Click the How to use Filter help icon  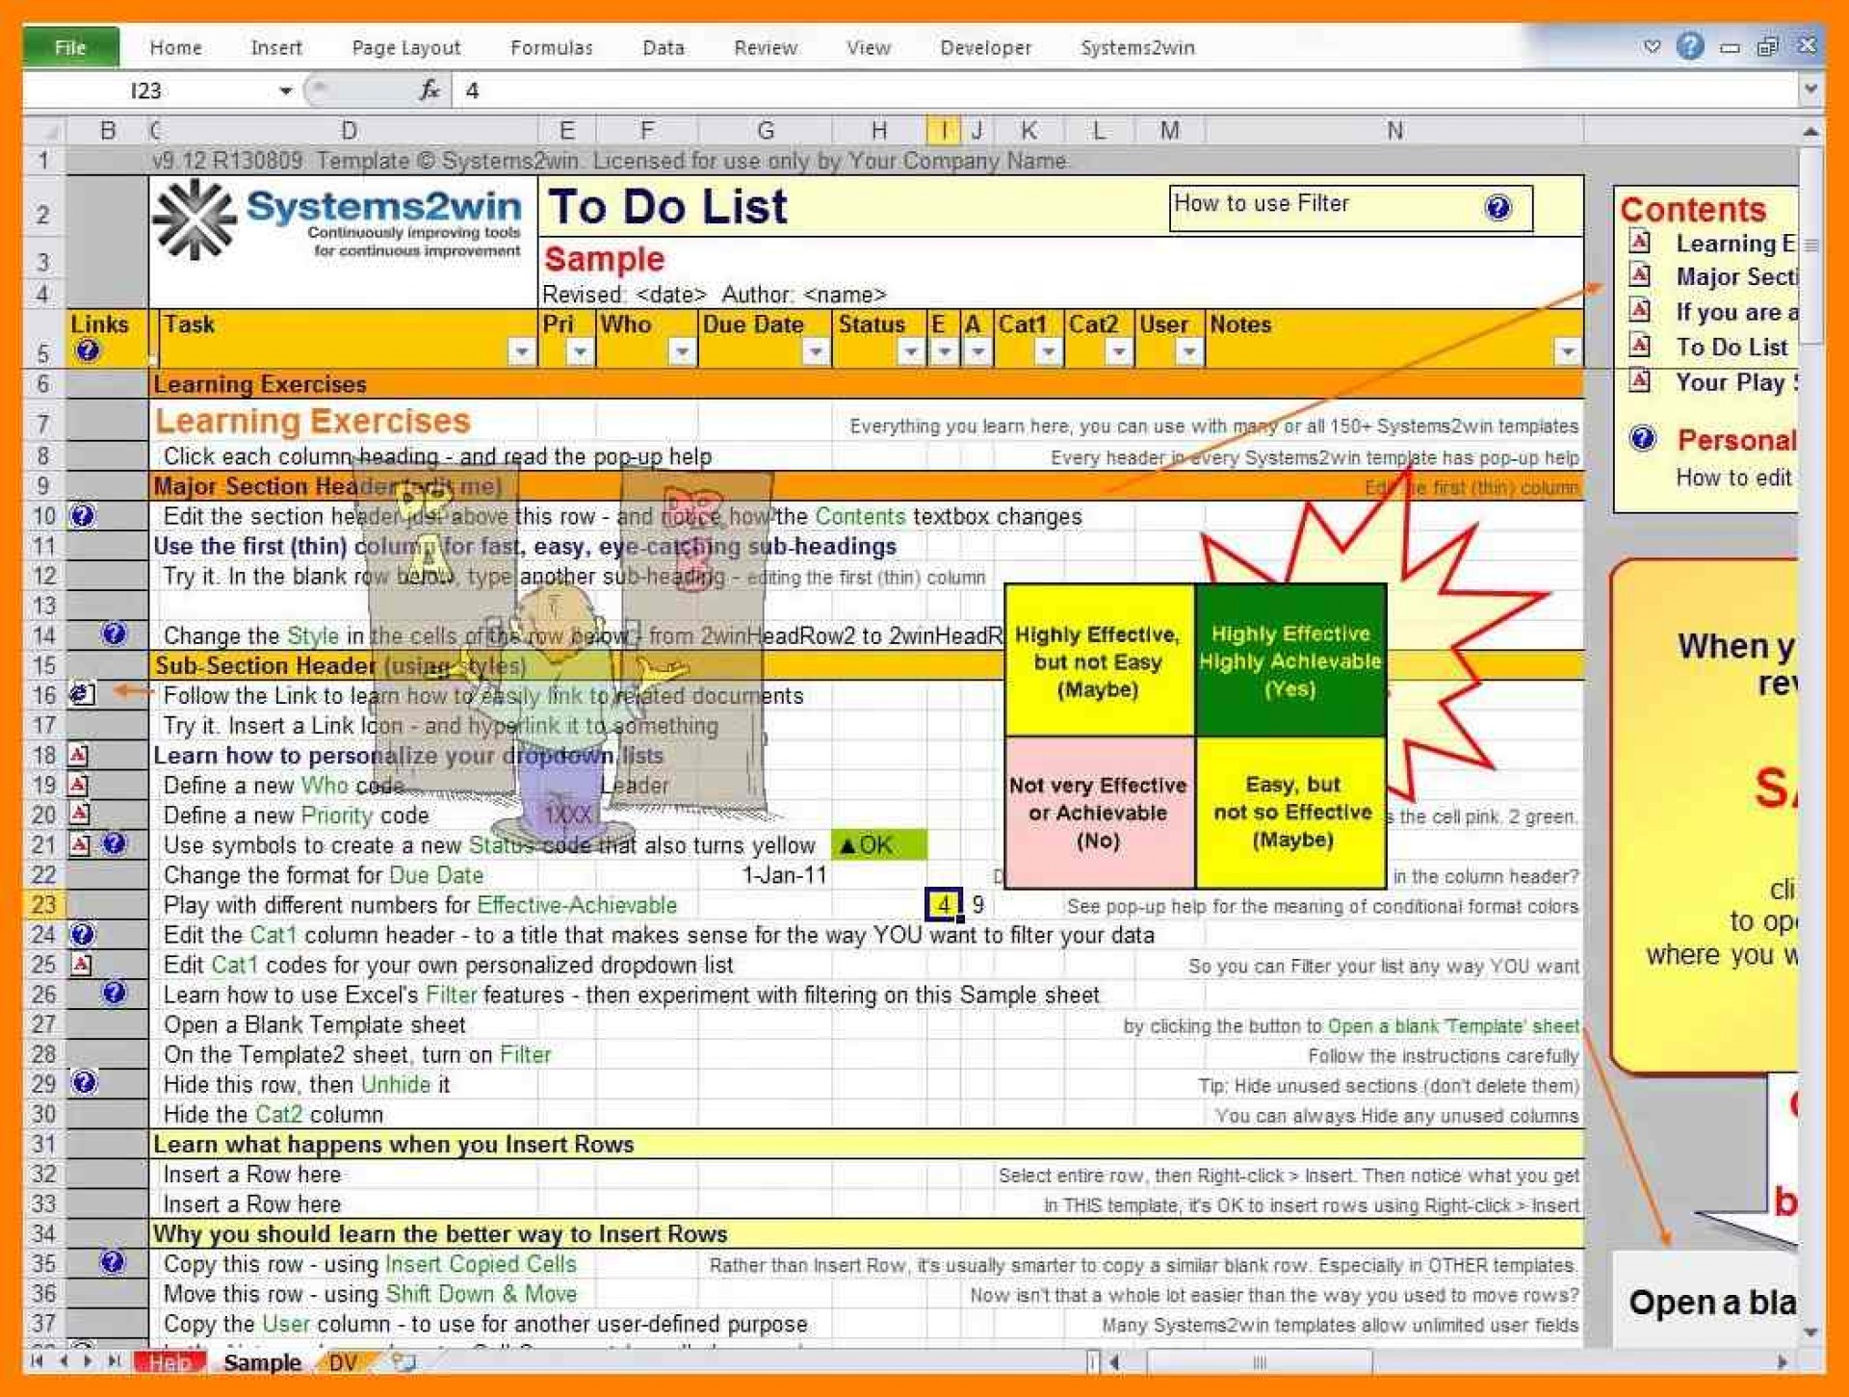1516,205
